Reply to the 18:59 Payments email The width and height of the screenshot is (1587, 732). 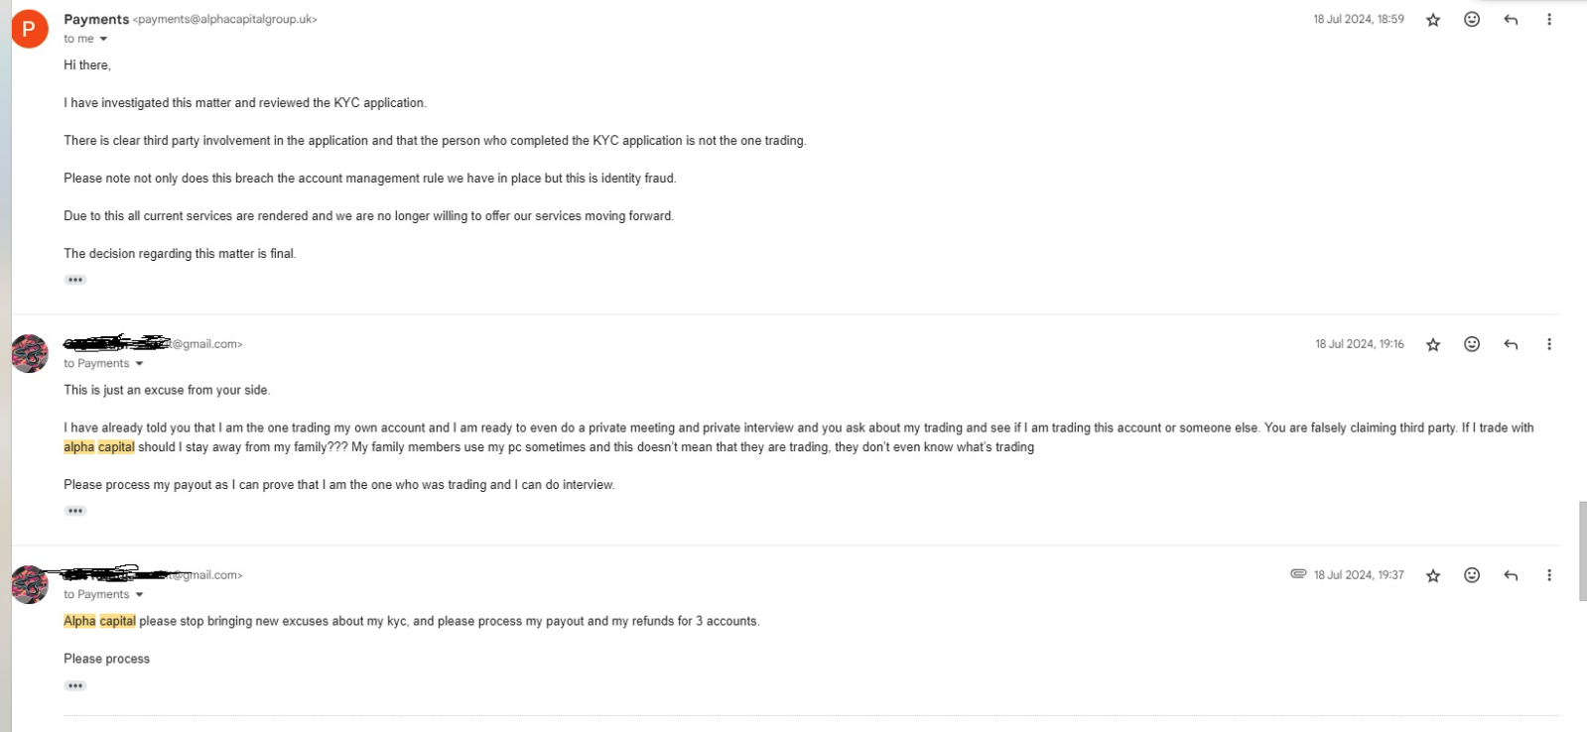(x=1511, y=20)
